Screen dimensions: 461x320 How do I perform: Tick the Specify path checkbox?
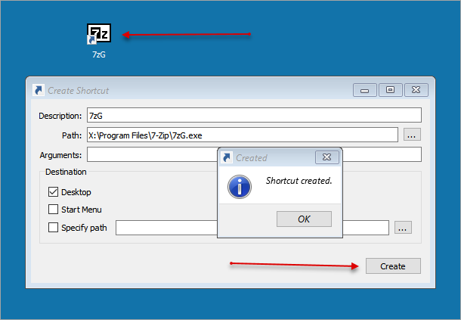pos(53,227)
